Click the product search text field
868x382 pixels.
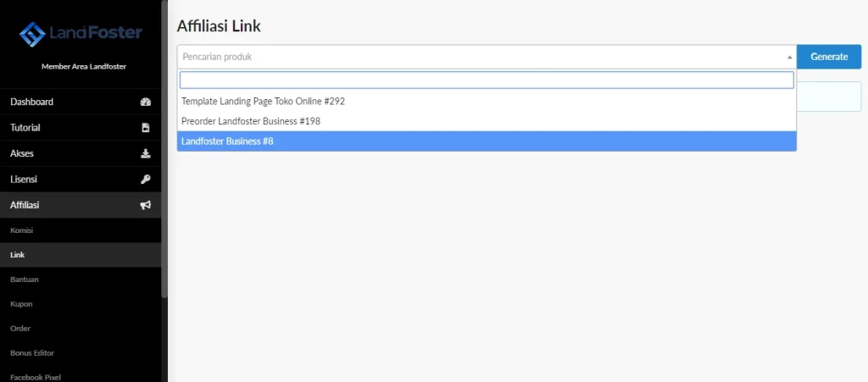(487, 80)
